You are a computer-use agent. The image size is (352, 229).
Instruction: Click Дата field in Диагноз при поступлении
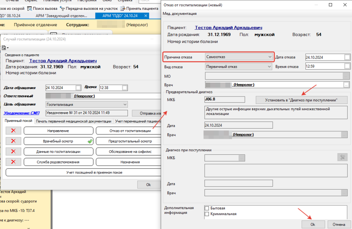(x=239, y=183)
